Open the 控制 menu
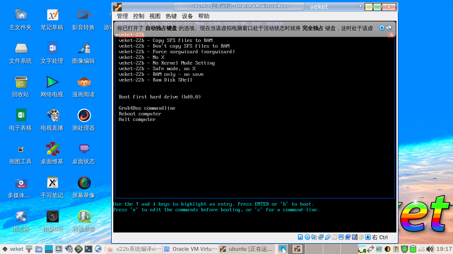The height and width of the screenshot is (254, 453). 139,16
